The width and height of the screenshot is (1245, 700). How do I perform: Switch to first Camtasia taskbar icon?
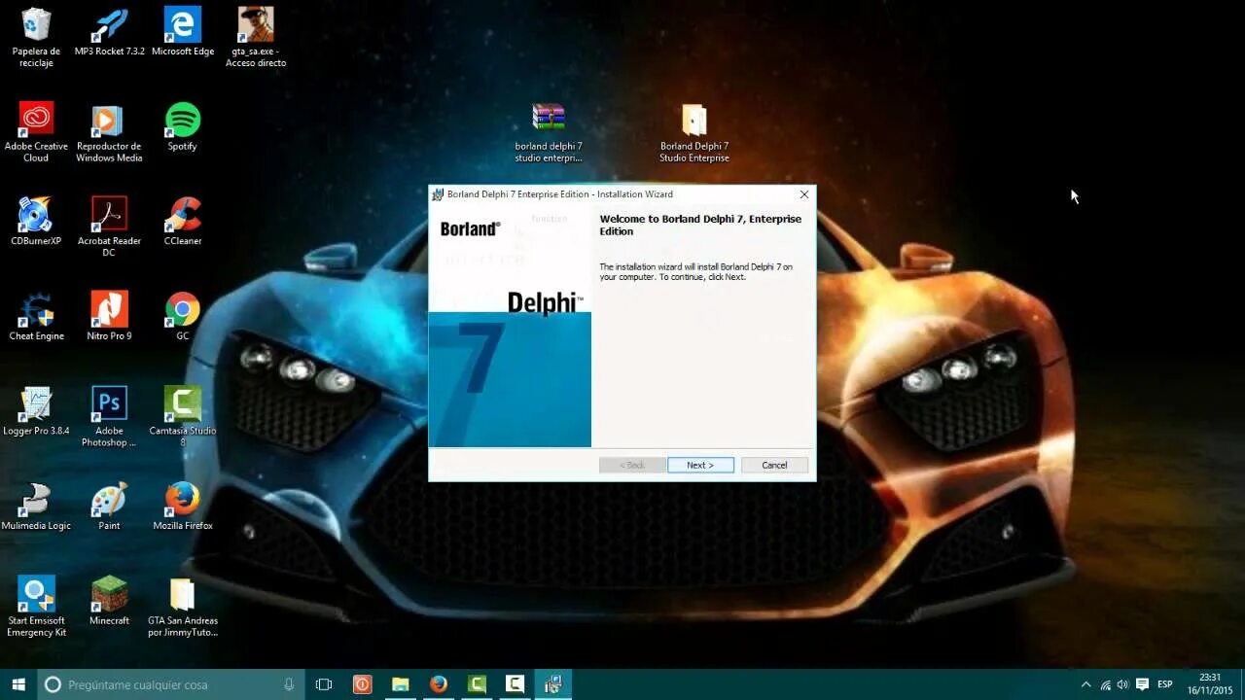click(x=477, y=684)
